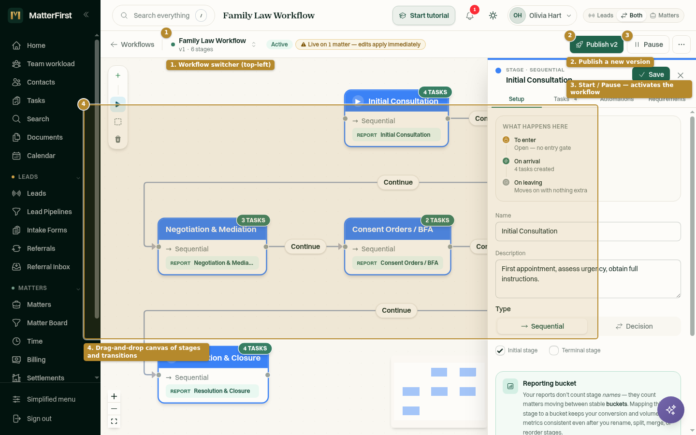Open Leads list in sidebar
696x435 pixels.
point(48,193)
